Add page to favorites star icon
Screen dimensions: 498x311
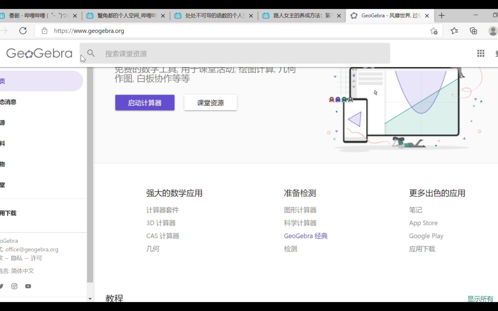click(434, 31)
